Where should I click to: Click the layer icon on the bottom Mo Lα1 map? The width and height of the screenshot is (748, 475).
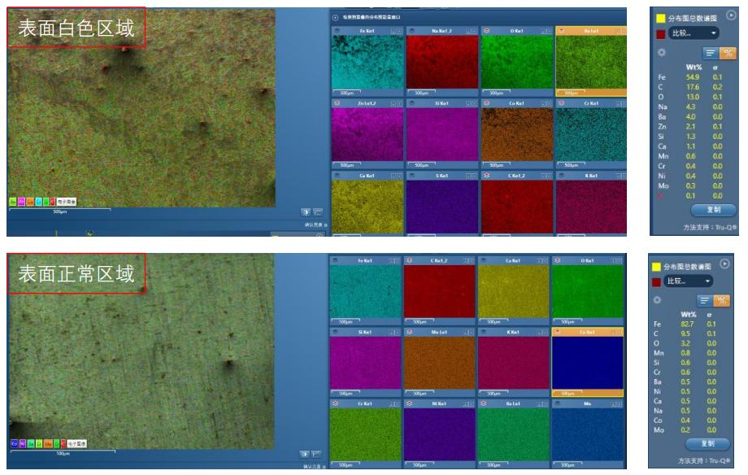coord(411,333)
